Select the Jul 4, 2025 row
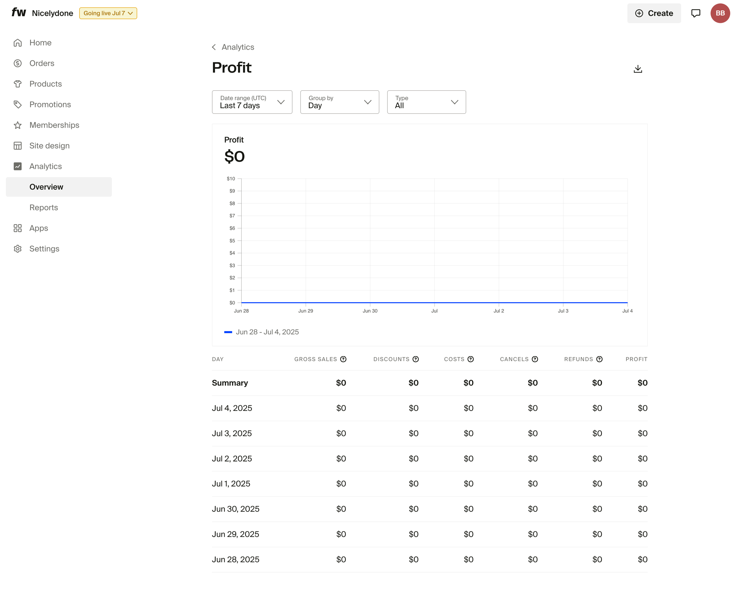Image resolution: width=742 pixels, height=600 pixels. [429, 408]
